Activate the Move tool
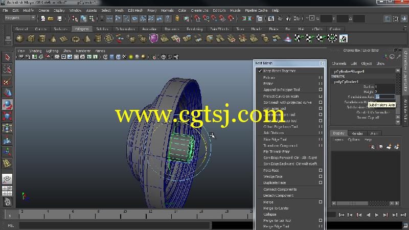 tap(7, 93)
